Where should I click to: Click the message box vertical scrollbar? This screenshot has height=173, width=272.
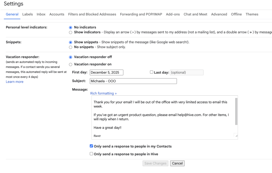tap(236, 111)
